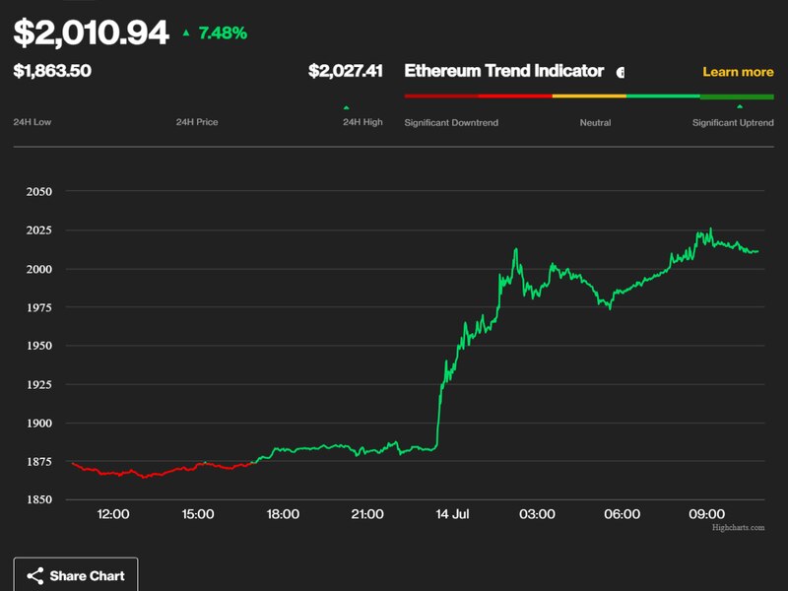Viewport: 788px width, 591px height.
Task: Click the 1925 y-axis label
Action: [39, 384]
